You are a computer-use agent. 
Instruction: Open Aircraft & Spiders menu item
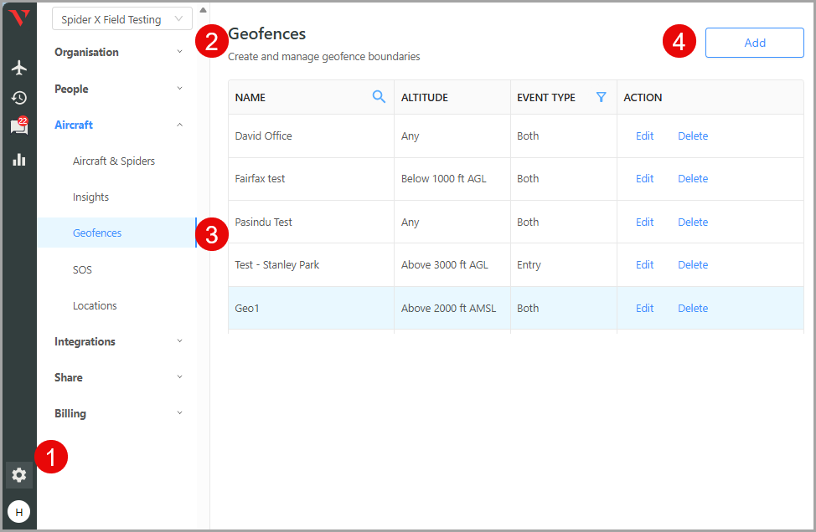[x=114, y=161]
